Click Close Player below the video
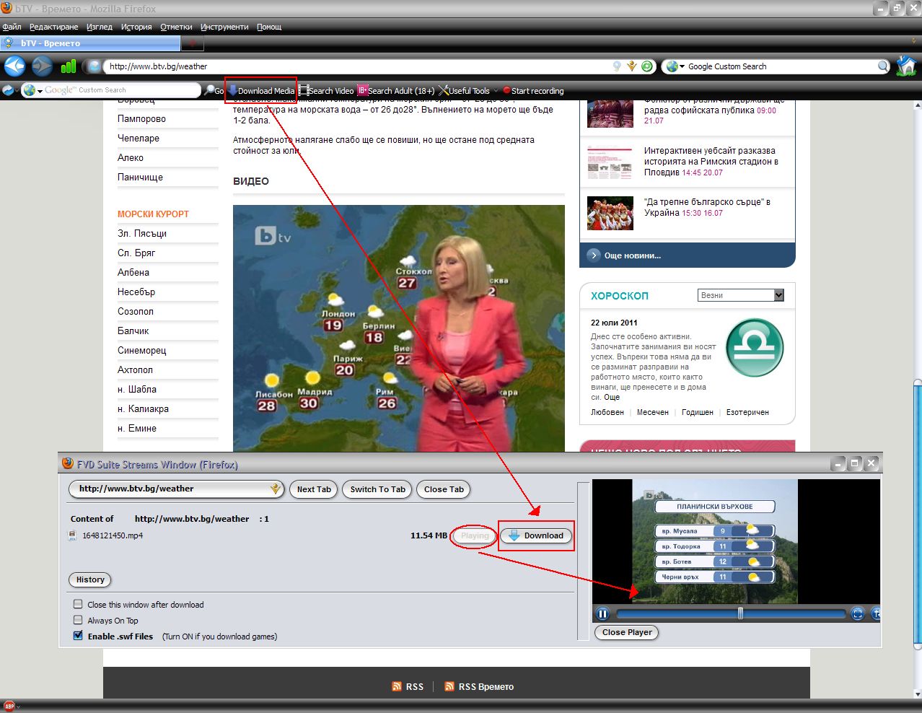This screenshot has height=713, width=922. [x=627, y=632]
